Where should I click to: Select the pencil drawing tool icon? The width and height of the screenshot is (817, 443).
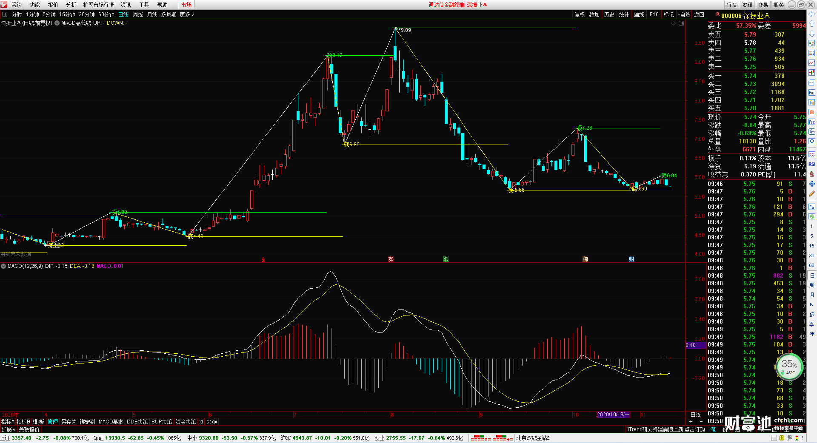(811, 194)
